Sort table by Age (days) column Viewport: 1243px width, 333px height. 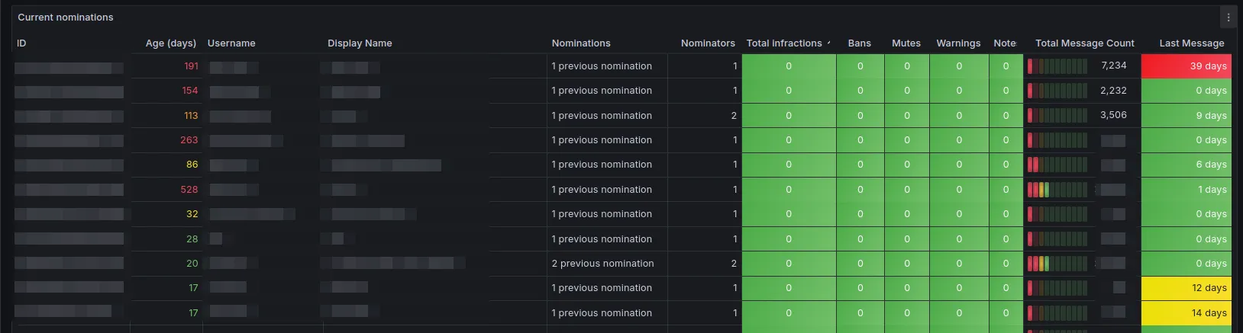coord(171,43)
